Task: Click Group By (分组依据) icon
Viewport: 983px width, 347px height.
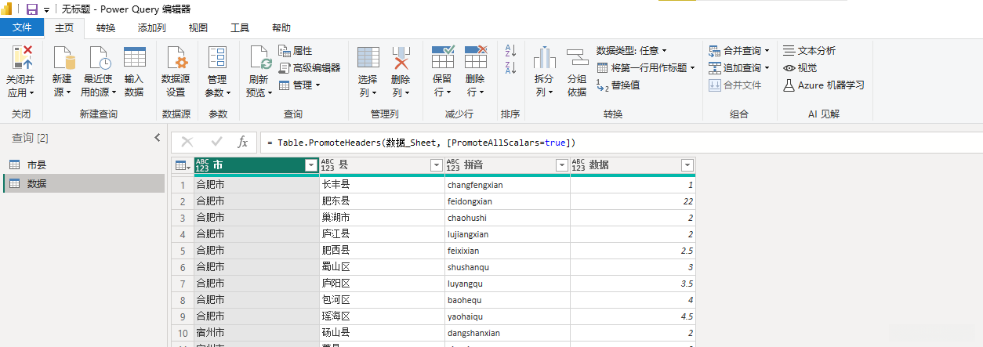Action: (x=577, y=57)
